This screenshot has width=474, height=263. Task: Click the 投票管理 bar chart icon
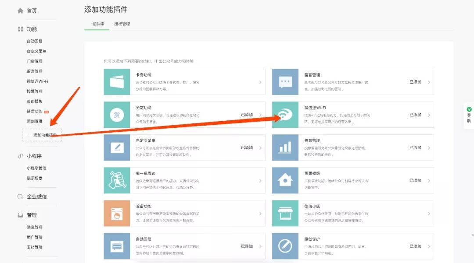285,147
